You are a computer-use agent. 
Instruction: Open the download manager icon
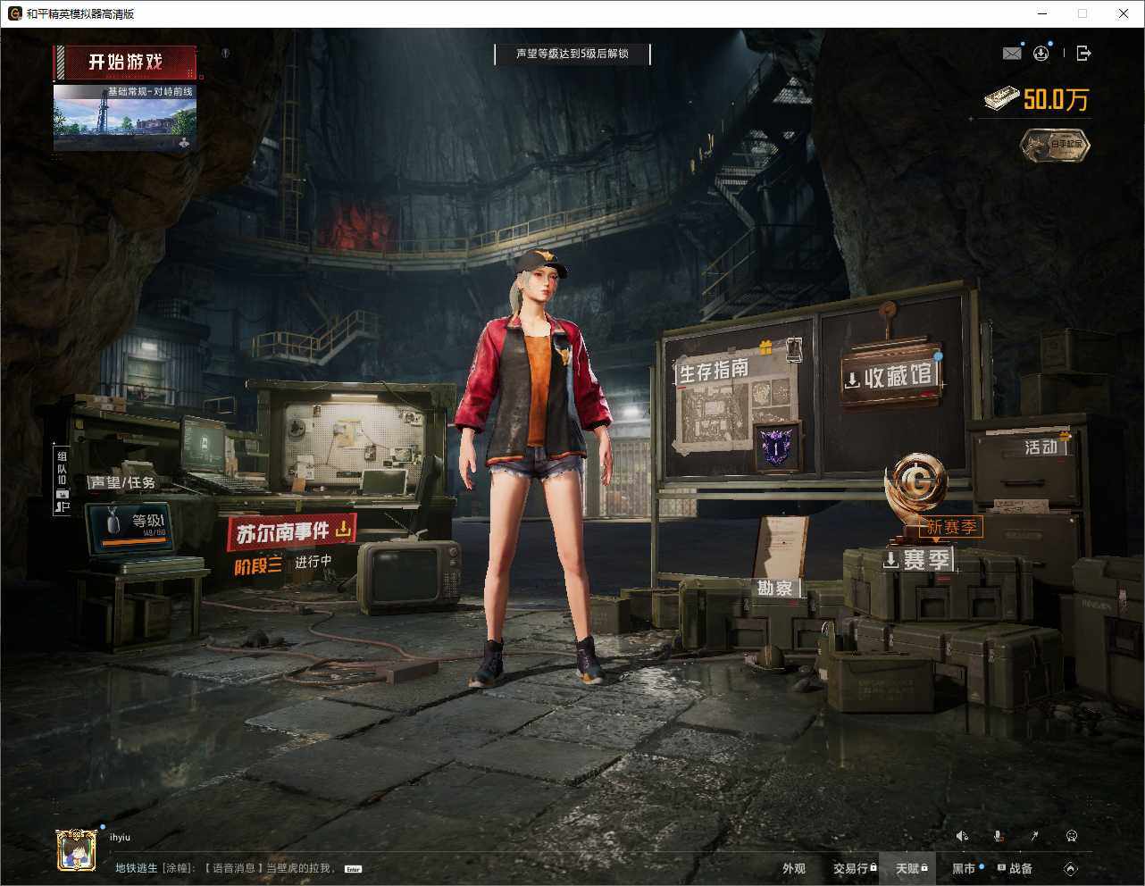coord(1041,54)
